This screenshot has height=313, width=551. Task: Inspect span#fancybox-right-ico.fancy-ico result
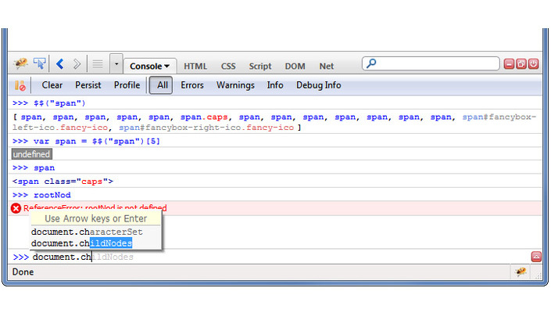click(x=206, y=128)
